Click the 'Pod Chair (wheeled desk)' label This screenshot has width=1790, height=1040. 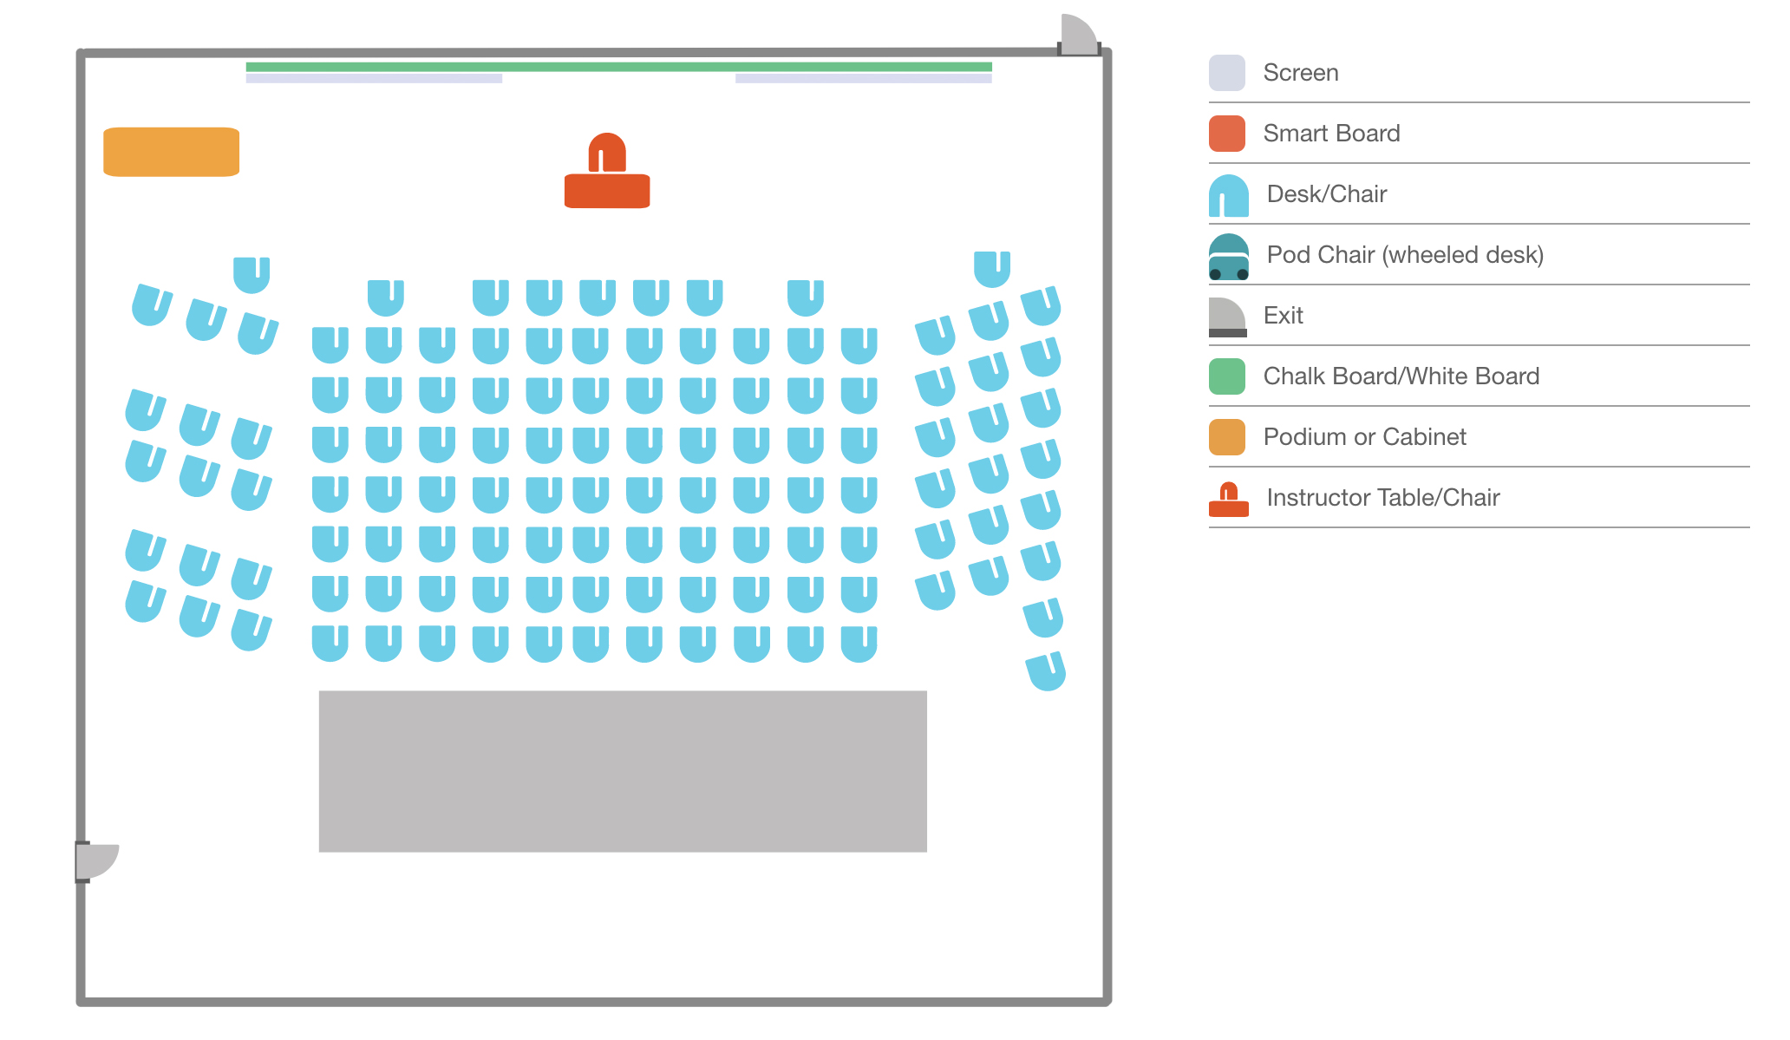(x=1404, y=255)
